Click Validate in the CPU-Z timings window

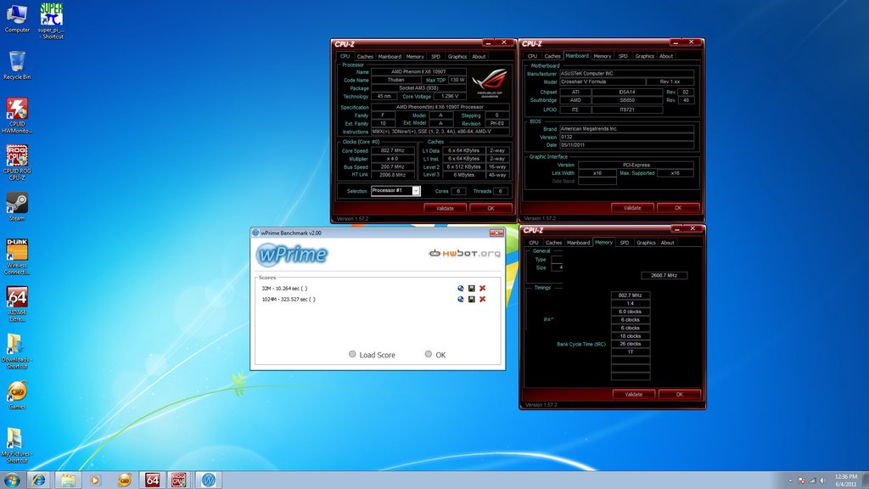tap(633, 394)
